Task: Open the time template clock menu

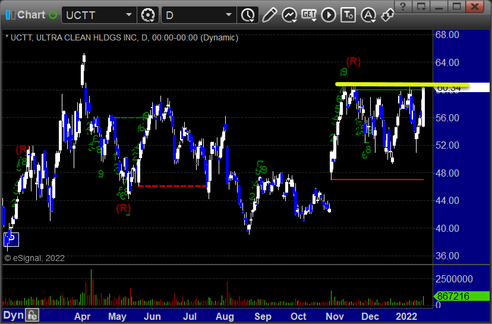Action: coord(248,15)
